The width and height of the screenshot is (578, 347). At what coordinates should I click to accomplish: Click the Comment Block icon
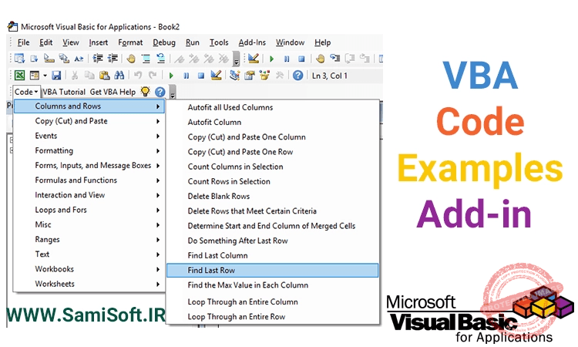click(146, 59)
